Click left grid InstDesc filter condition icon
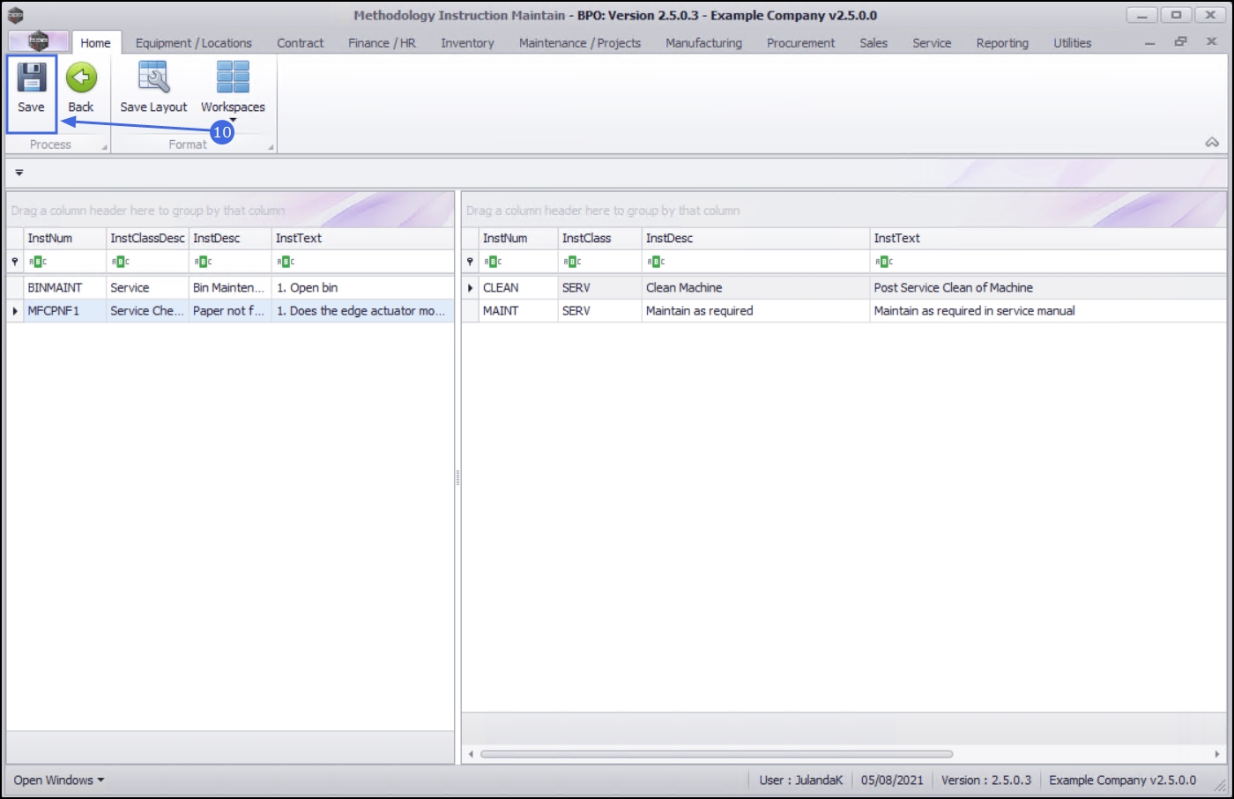The height and width of the screenshot is (799, 1234). (204, 262)
